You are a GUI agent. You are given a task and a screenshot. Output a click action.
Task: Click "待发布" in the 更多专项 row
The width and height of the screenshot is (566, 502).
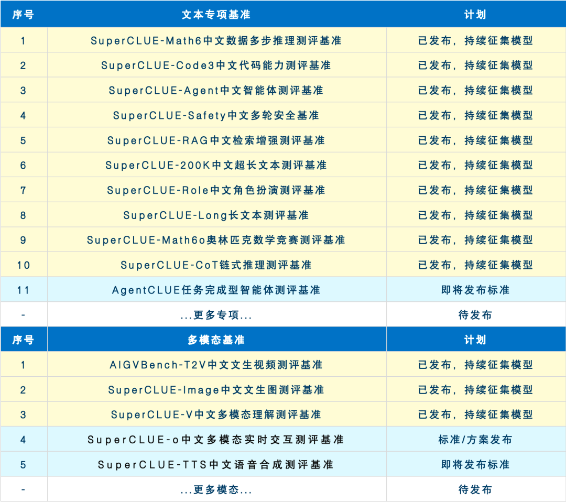pyautogui.click(x=475, y=315)
